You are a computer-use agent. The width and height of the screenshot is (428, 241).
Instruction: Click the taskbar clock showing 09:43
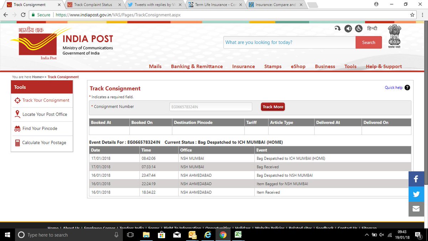[402, 235]
